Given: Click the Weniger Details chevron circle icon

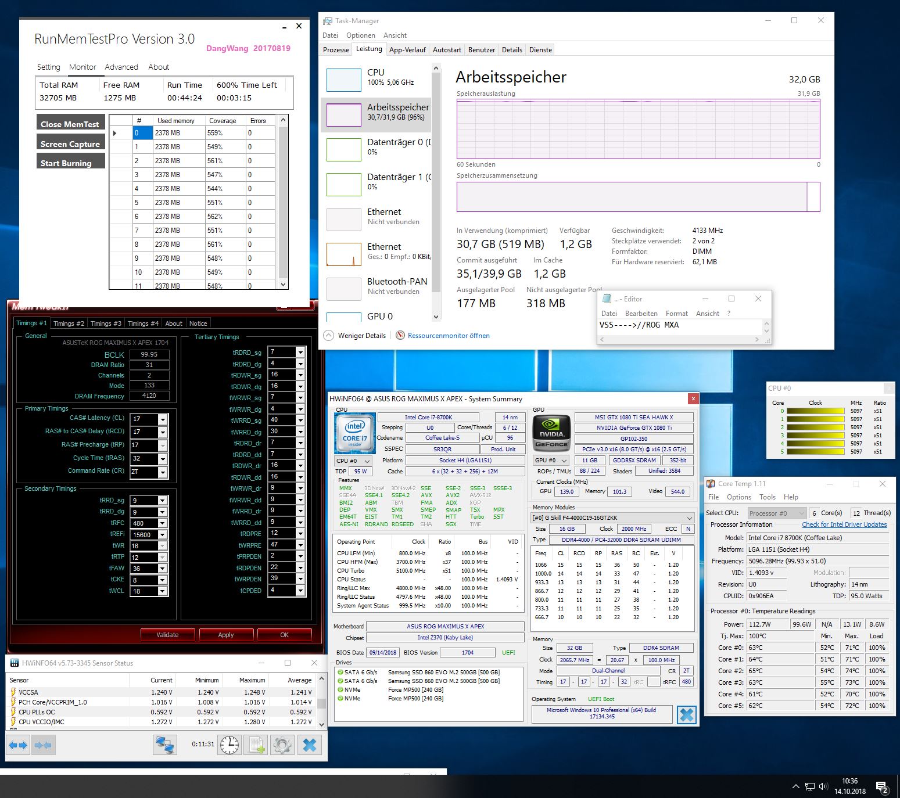Looking at the screenshot, I should (x=329, y=335).
